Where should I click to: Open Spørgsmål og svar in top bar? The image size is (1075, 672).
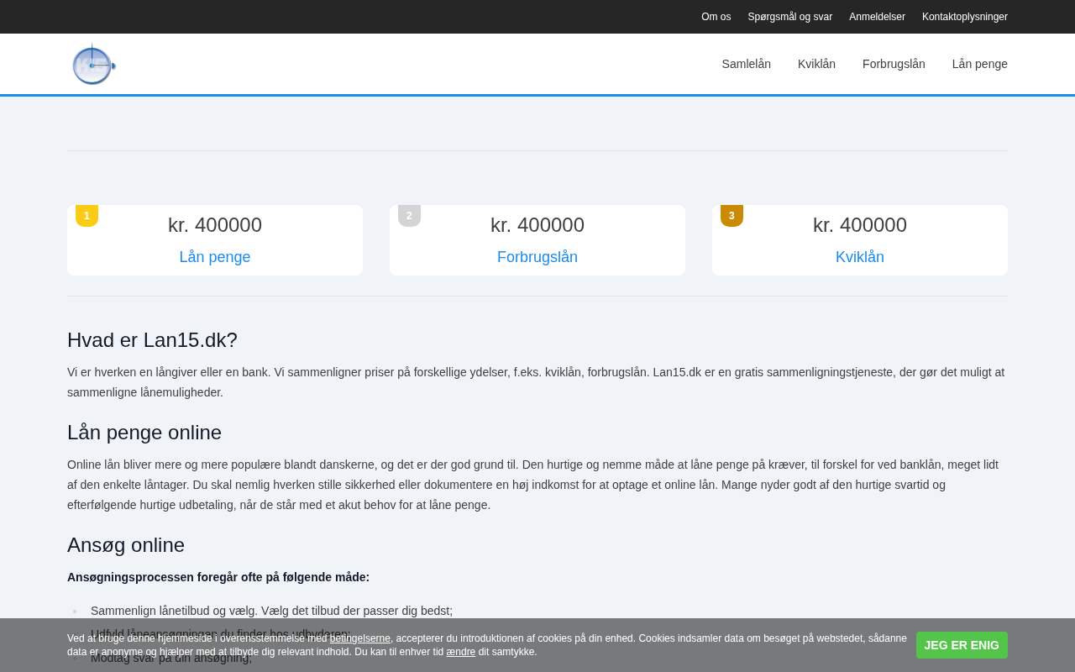tap(789, 17)
